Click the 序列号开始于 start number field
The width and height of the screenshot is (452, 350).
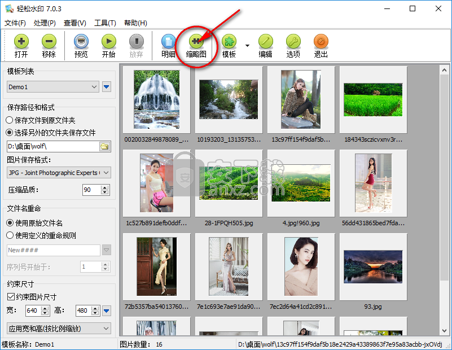[91, 266]
